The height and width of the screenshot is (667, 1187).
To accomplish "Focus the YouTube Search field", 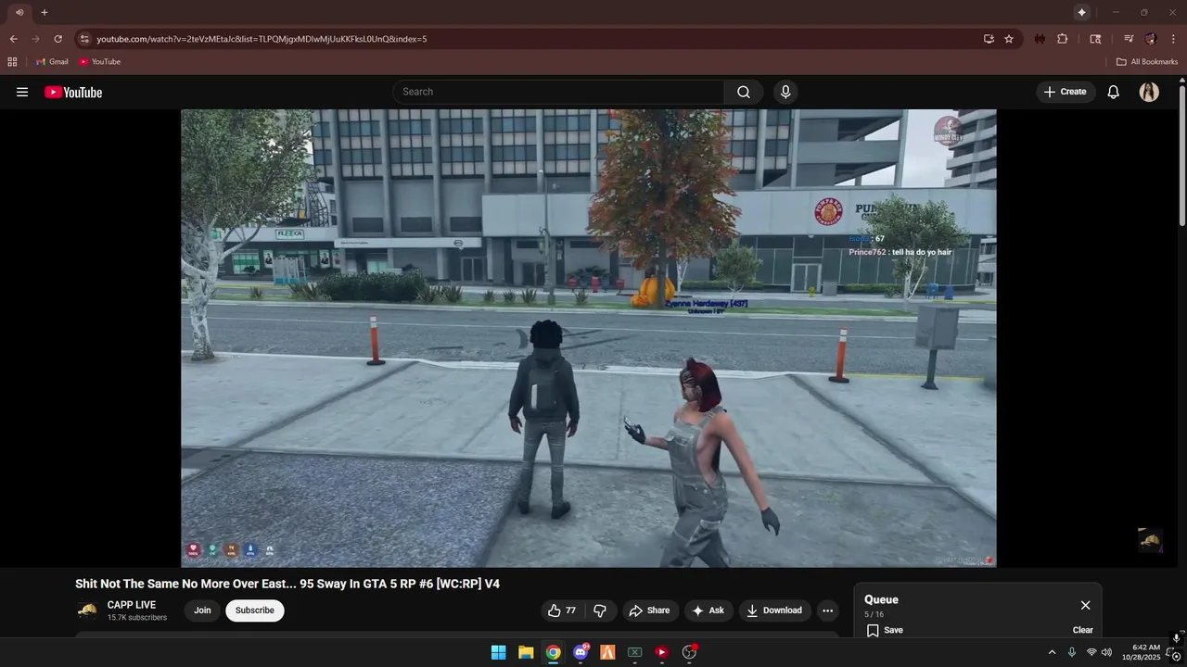I will click(x=558, y=92).
